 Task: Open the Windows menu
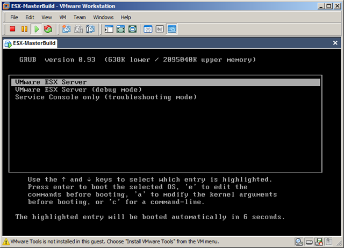[x=103, y=17]
